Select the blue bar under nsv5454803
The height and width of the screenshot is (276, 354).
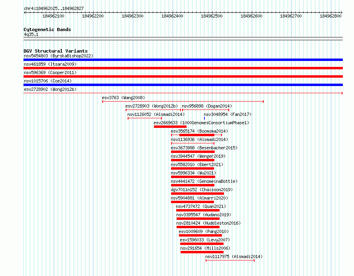pos(183,60)
